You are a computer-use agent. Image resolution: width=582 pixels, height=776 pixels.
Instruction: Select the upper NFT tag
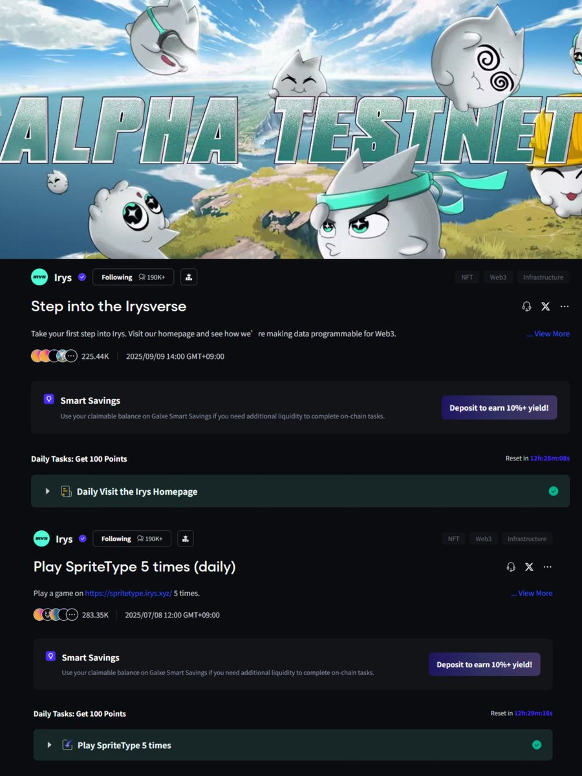coord(467,277)
